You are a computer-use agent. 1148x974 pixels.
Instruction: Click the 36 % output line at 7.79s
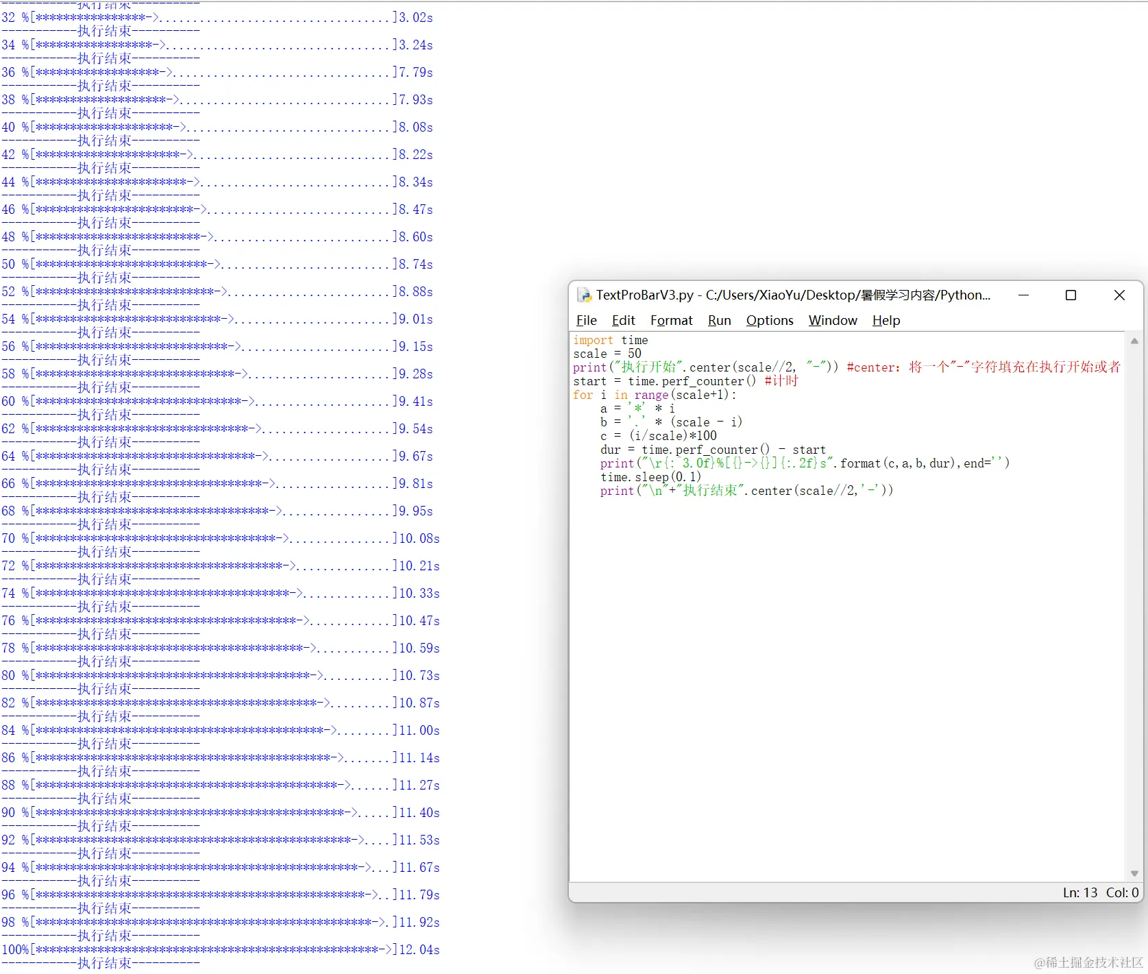point(217,72)
